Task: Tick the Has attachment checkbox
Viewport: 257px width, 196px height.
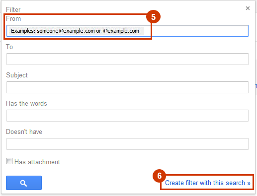Action: pyautogui.click(x=9, y=161)
